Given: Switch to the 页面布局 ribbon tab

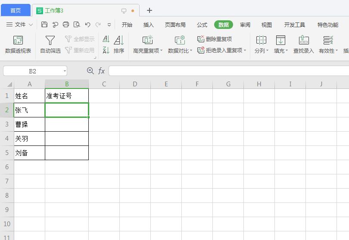Looking at the screenshot, I should coord(175,25).
